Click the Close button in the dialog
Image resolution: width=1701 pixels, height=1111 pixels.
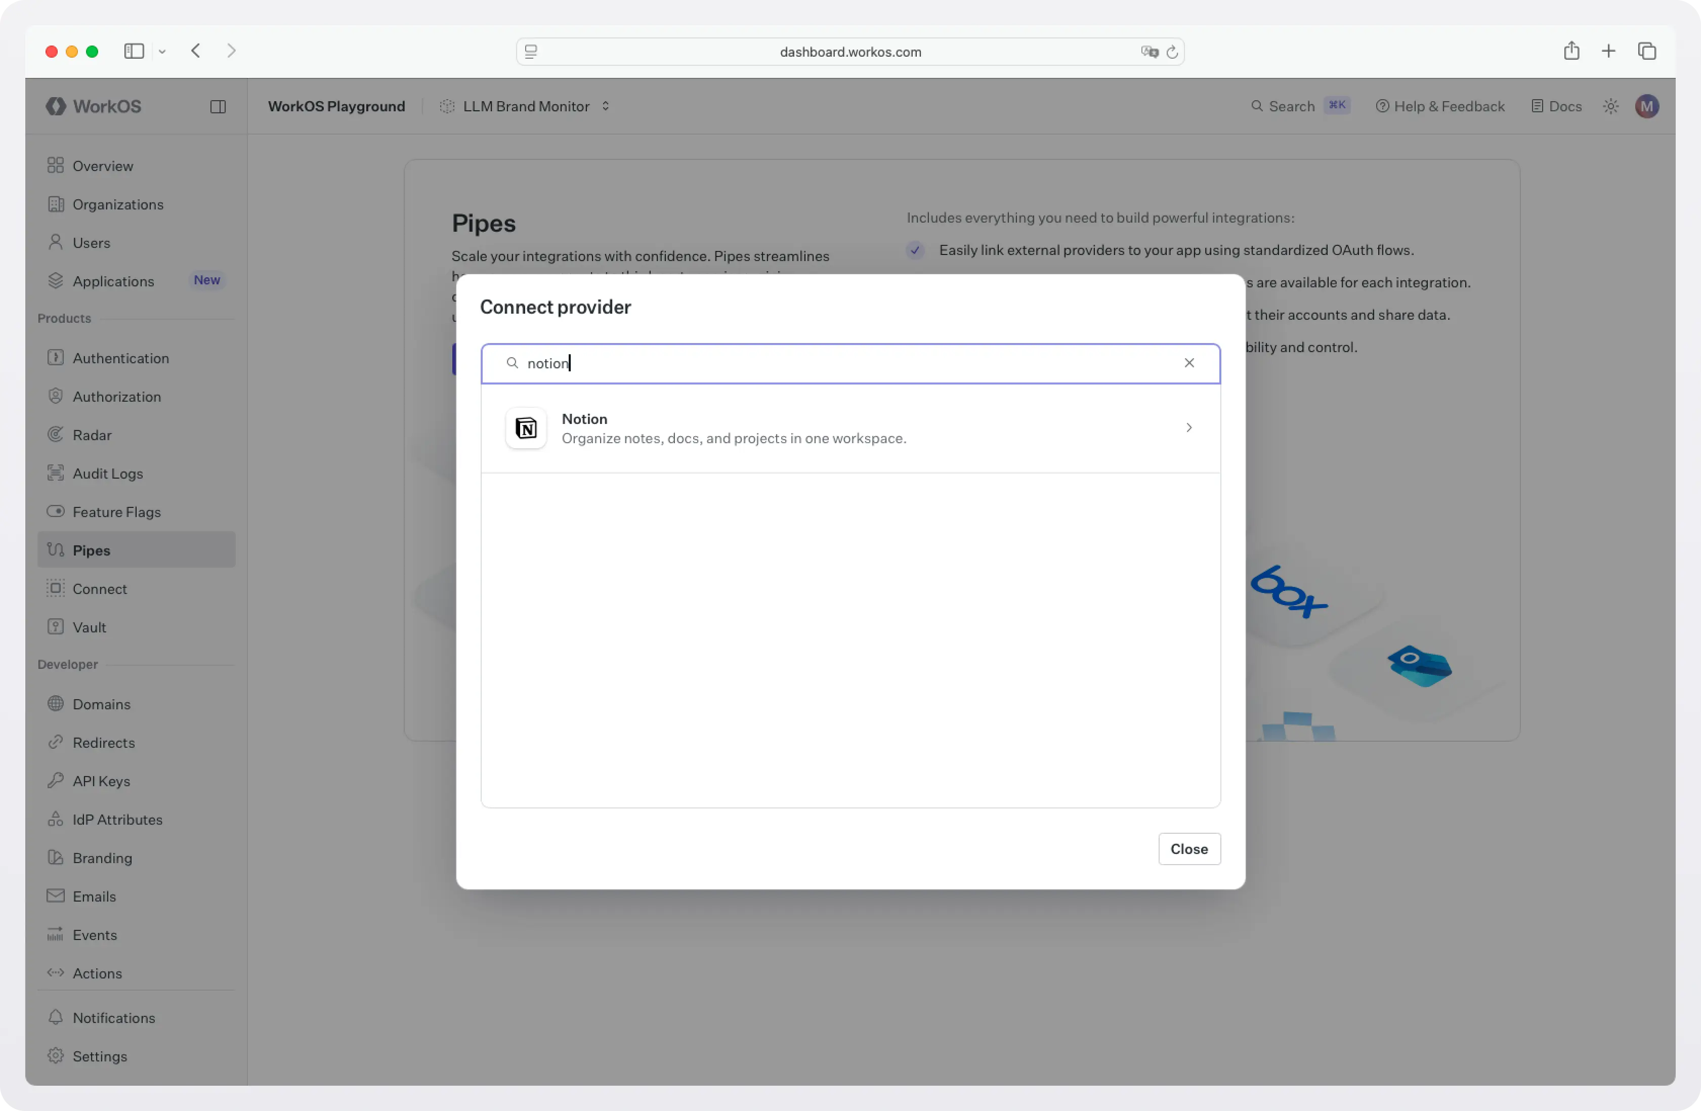tap(1188, 849)
